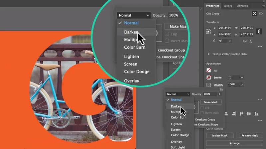Click the Edit Contents icon
Viewport: 266px width, 149px height.
coord(261,14)
